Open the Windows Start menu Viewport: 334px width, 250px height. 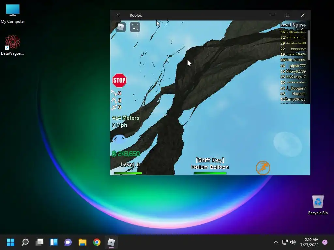(x=10, y=242)
